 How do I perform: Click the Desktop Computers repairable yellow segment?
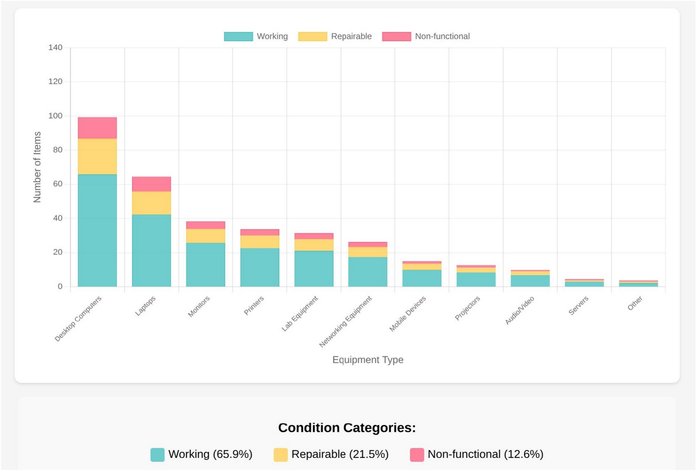[x=97, y=156]
